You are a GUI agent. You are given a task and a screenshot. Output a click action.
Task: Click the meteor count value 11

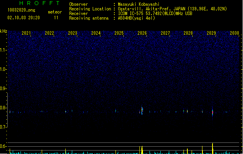coord(56,18)
